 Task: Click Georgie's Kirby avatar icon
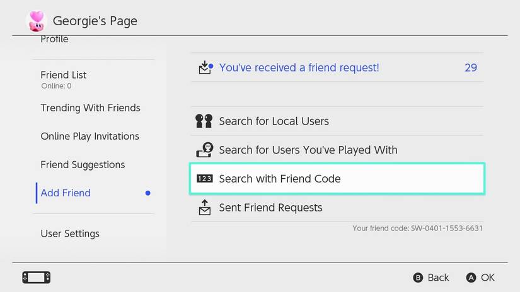(36, 21)
